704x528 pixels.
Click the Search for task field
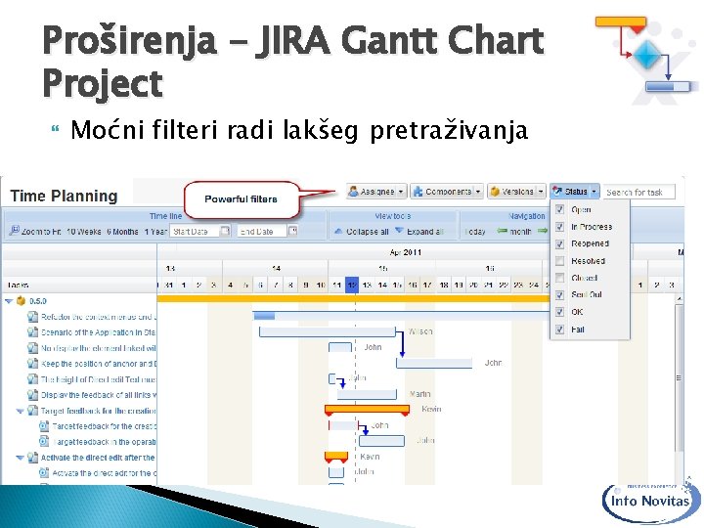pos(638,193)
